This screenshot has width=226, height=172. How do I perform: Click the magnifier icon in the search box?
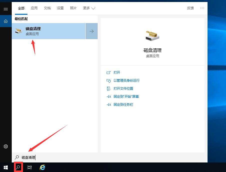[x=17, y=157]
